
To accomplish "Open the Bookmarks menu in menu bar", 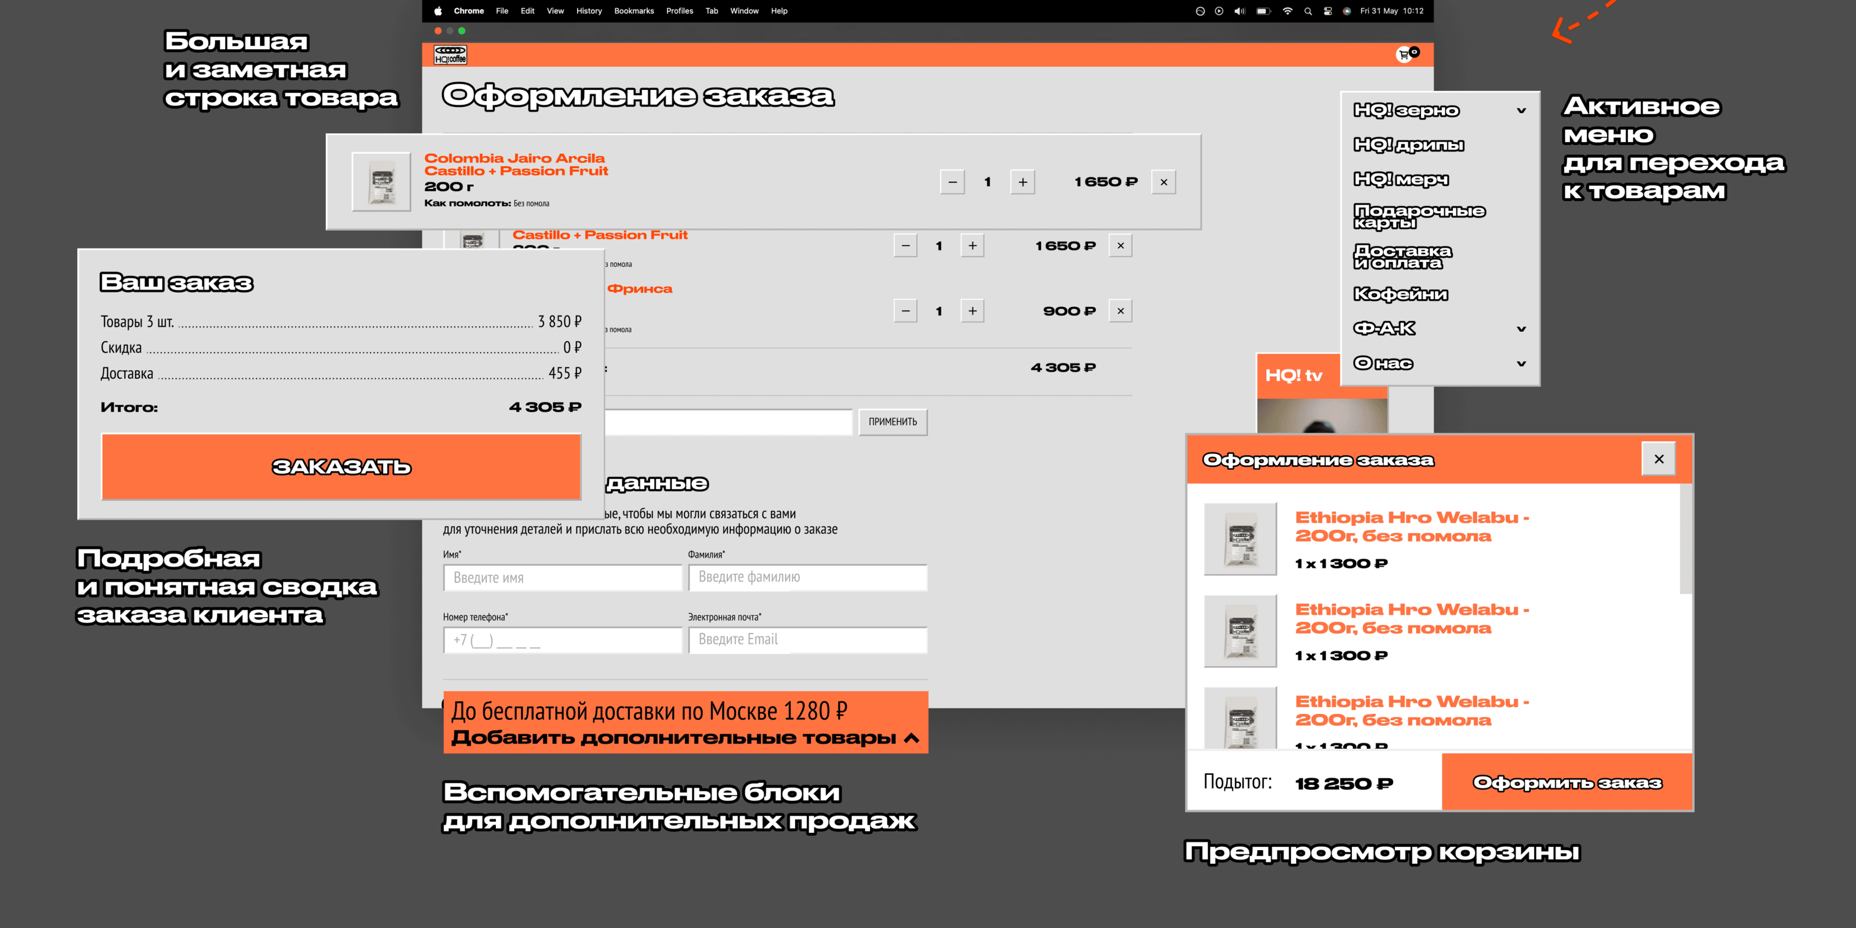I will pyautogui.click(x=634, y=11).
